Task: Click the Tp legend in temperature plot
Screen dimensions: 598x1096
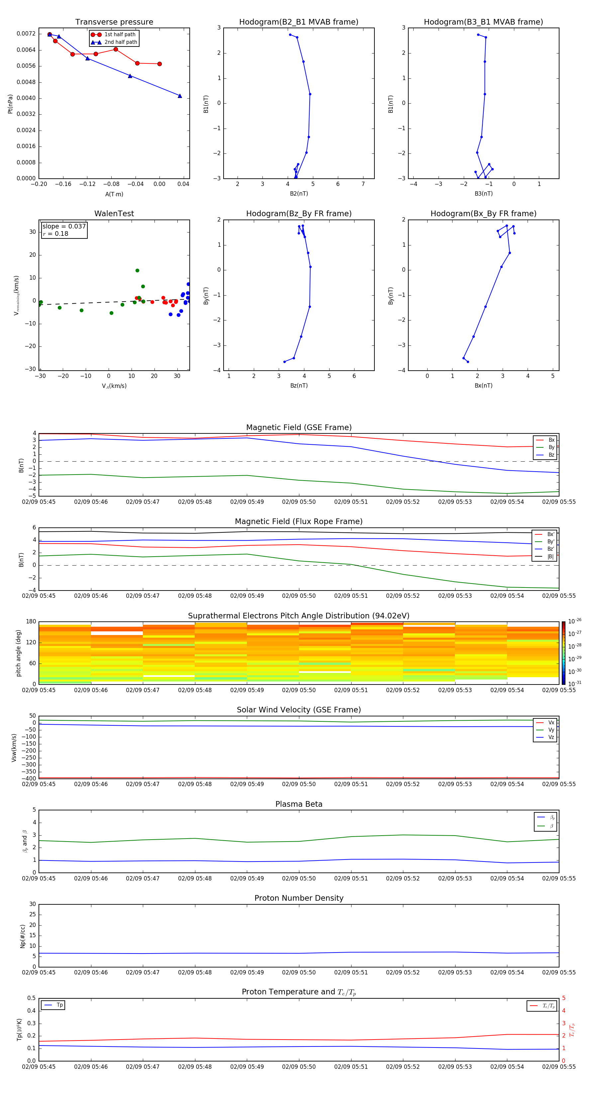Action: (53, 1005)
